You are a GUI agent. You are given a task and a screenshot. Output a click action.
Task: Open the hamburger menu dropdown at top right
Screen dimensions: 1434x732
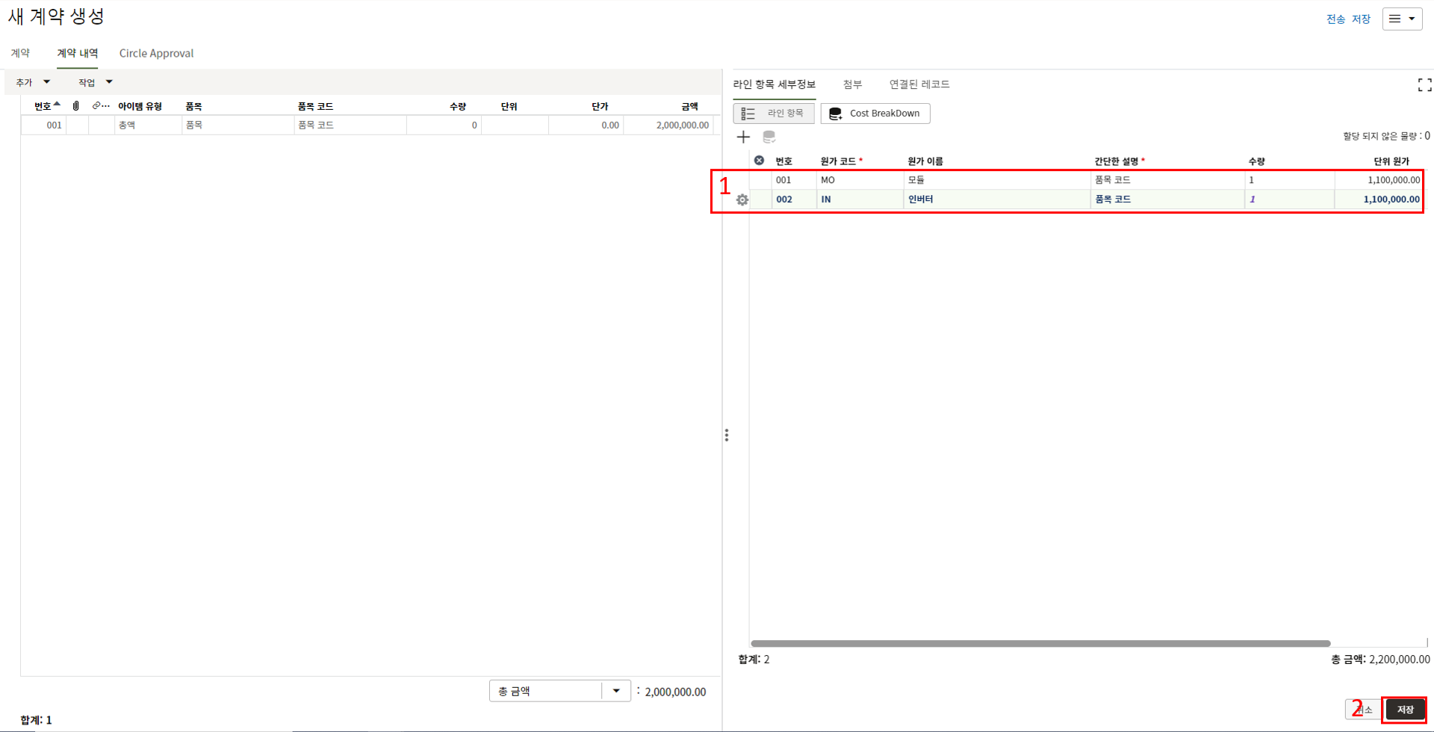point(1402,19)
